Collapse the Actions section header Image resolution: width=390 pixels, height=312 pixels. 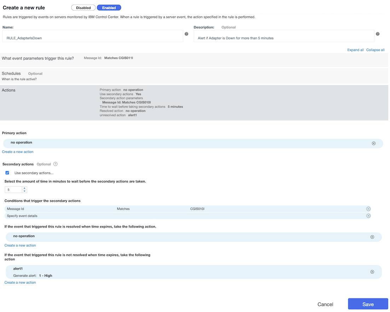(9, 90)
